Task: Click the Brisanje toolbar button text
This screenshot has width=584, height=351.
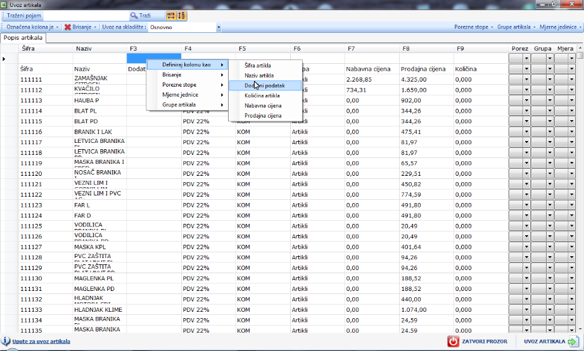Action: [82, 27]
